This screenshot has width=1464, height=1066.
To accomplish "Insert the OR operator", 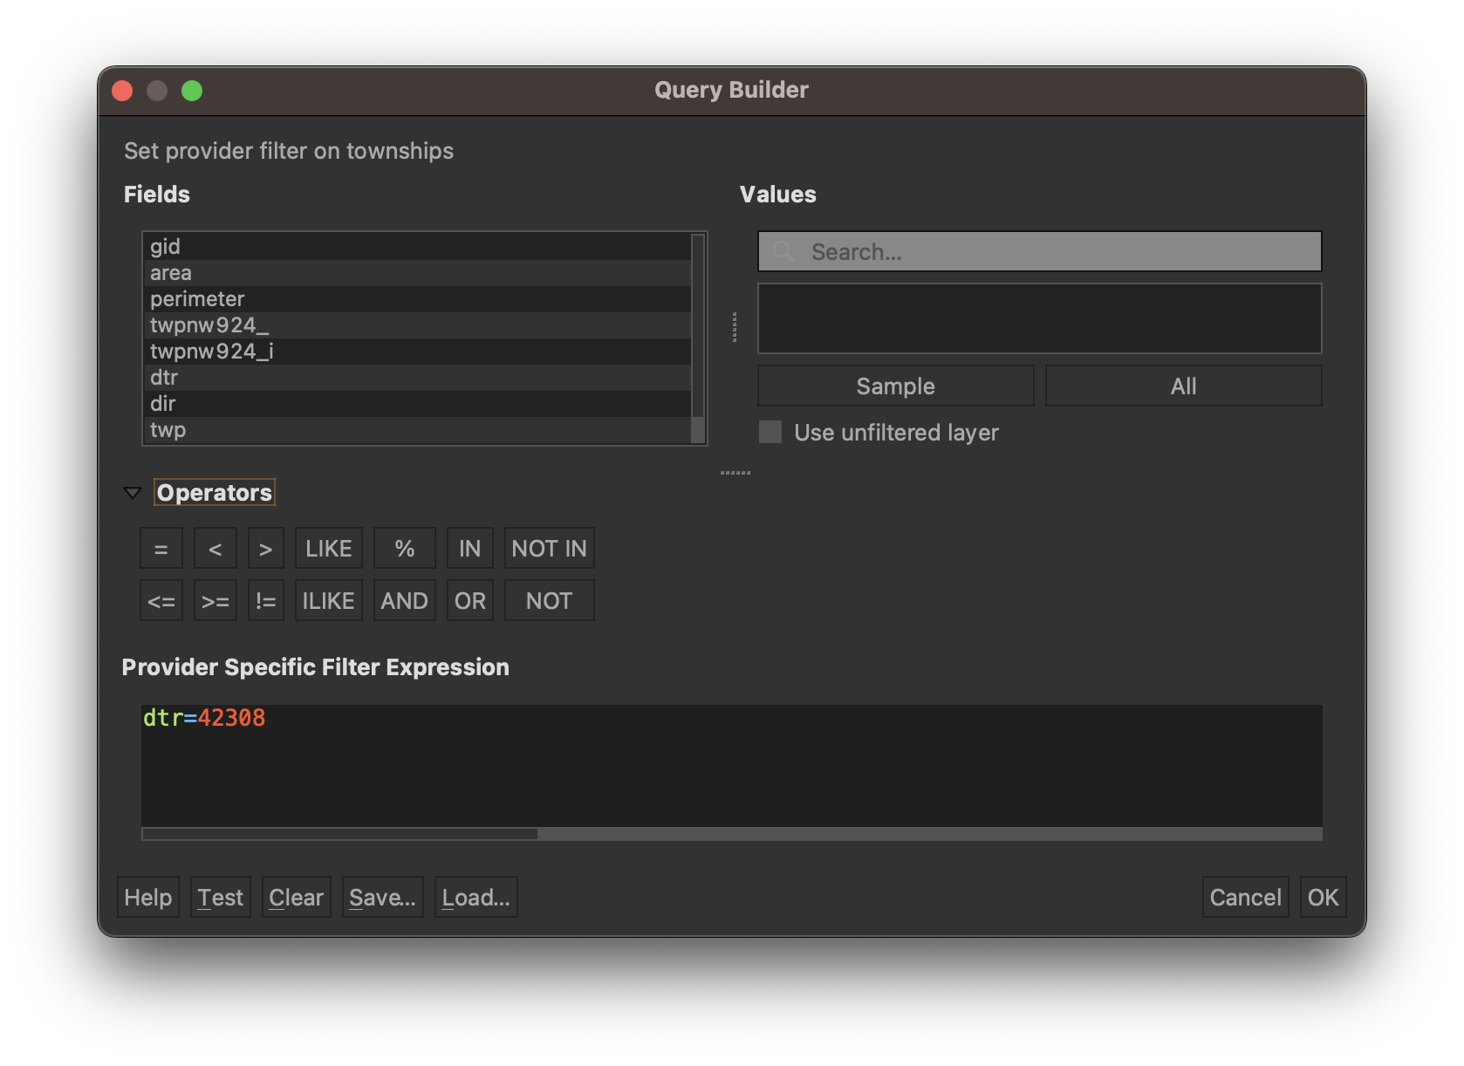I will [469, 601].
